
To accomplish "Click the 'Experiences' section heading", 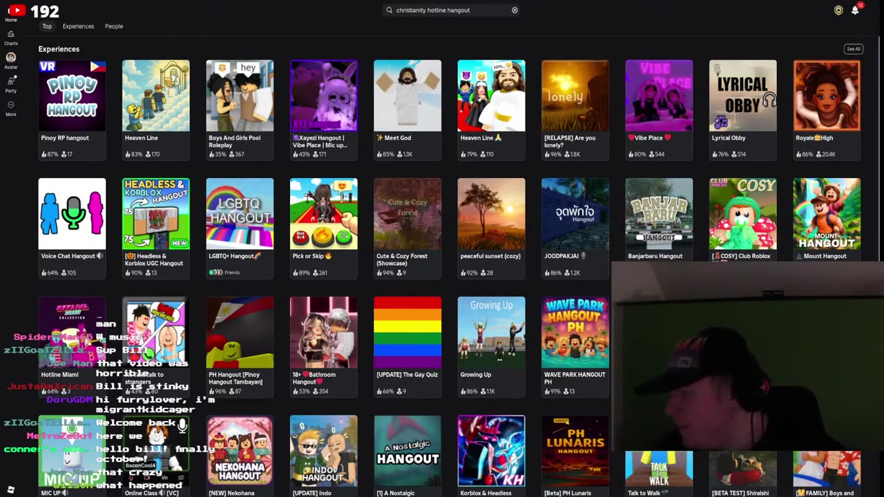I will [59, 49].
